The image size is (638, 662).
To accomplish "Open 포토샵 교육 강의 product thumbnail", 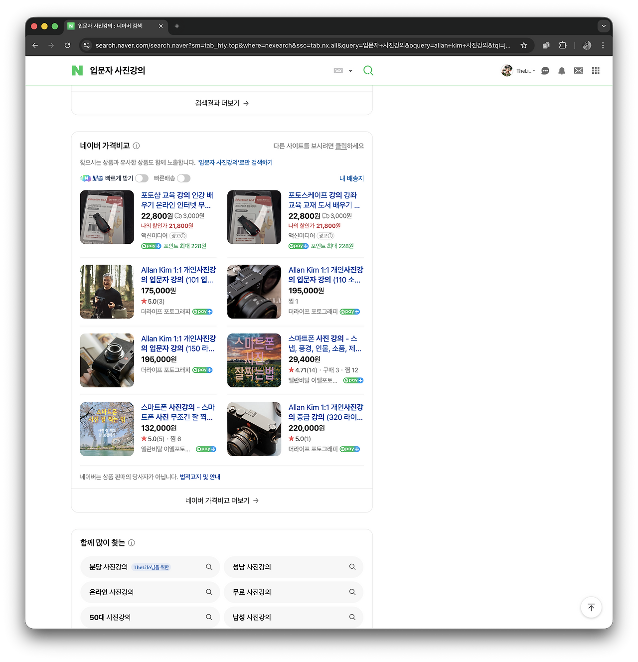I will point(107,217).
